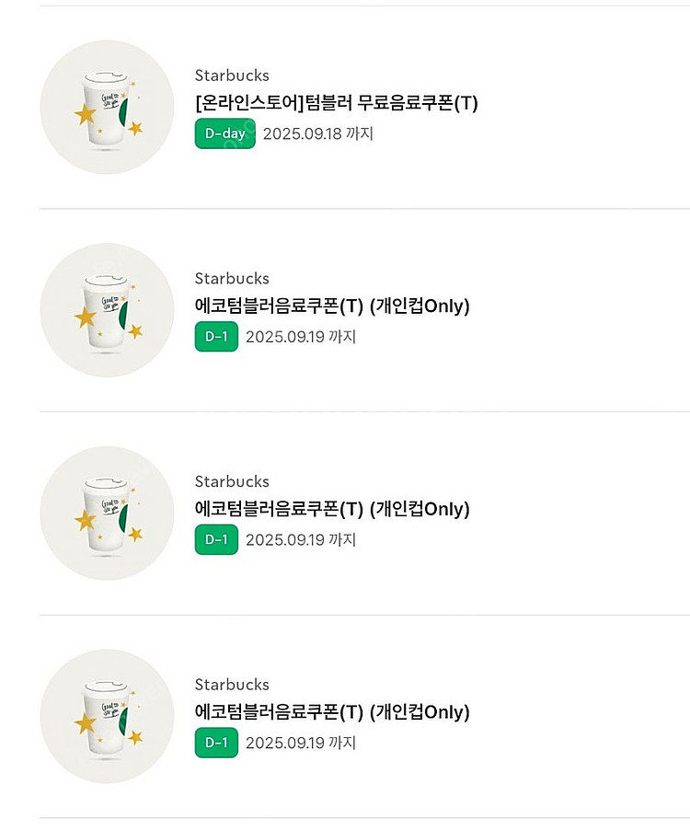Select the cup thumbnail of the last 에코텀블러음료쿠폰
This screenshot has width=690, height=831.
tap(107, 716)
